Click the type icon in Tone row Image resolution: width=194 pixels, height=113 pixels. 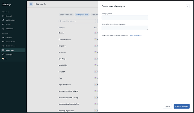point(95,78)
